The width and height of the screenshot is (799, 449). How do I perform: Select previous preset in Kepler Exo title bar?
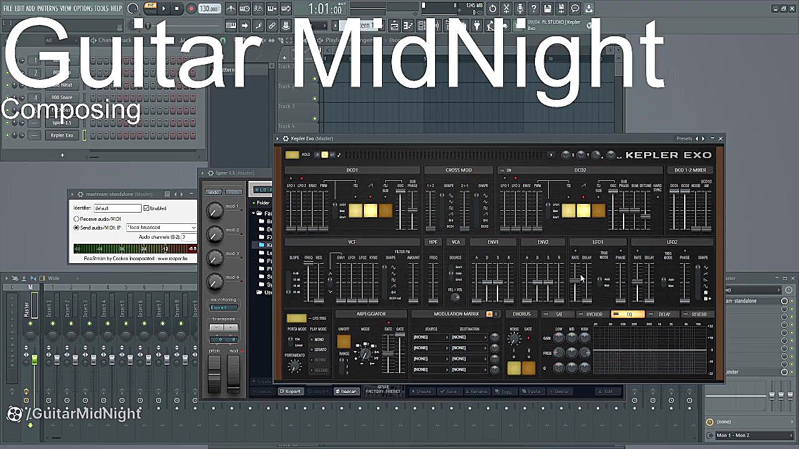coord(697,138)
